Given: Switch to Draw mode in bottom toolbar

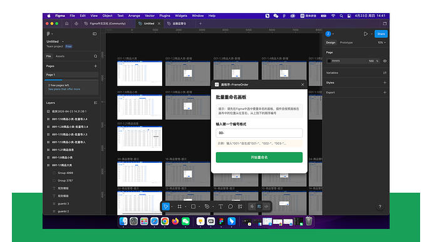Looking at the screenshot, I should coord(252,206).
